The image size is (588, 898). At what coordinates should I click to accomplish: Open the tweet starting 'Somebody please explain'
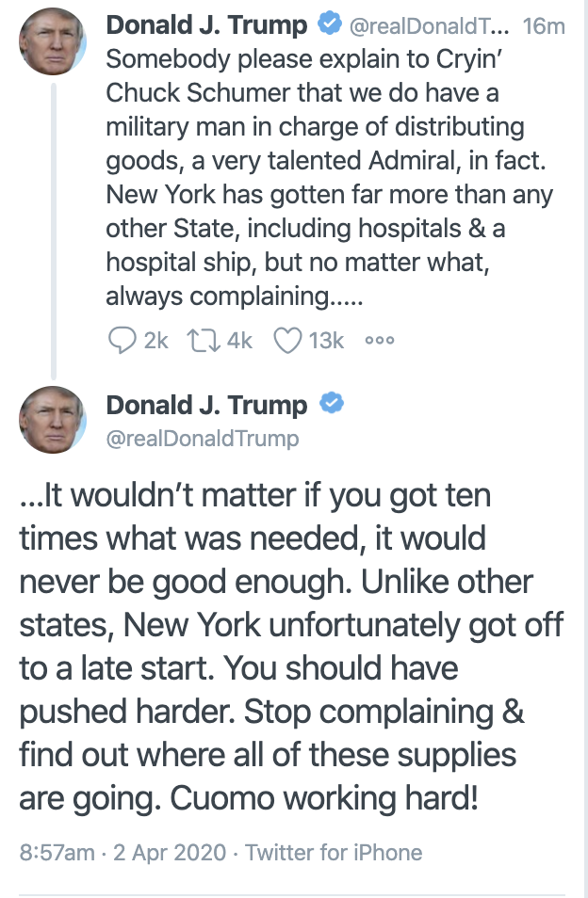(330, 178)
